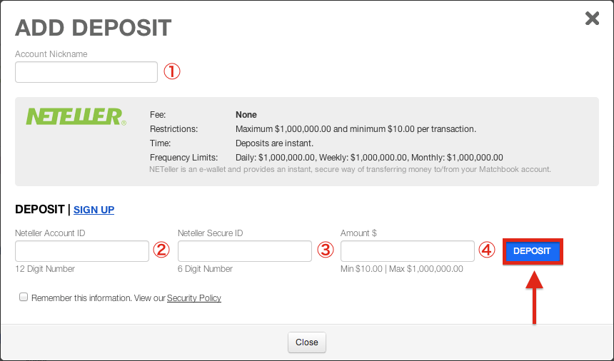Open the Security Policy link
Screen dimensions: 614x361
(x=193, y=298)
